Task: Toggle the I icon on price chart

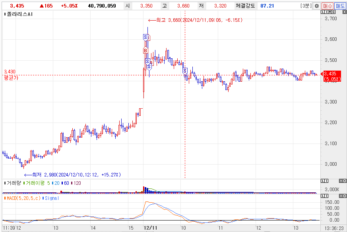Action: [x=326, y=12]
